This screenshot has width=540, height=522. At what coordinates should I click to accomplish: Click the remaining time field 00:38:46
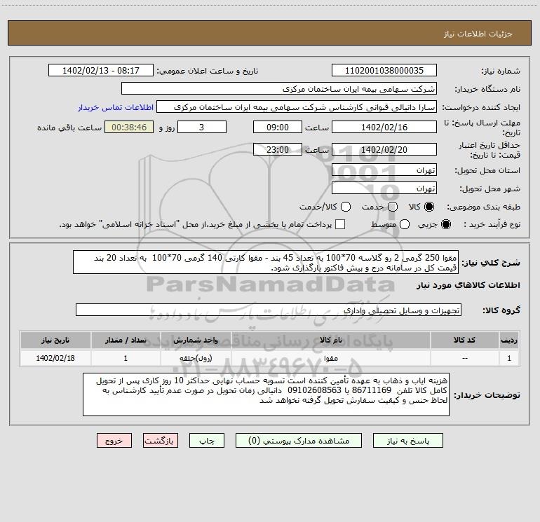point(129,127)
